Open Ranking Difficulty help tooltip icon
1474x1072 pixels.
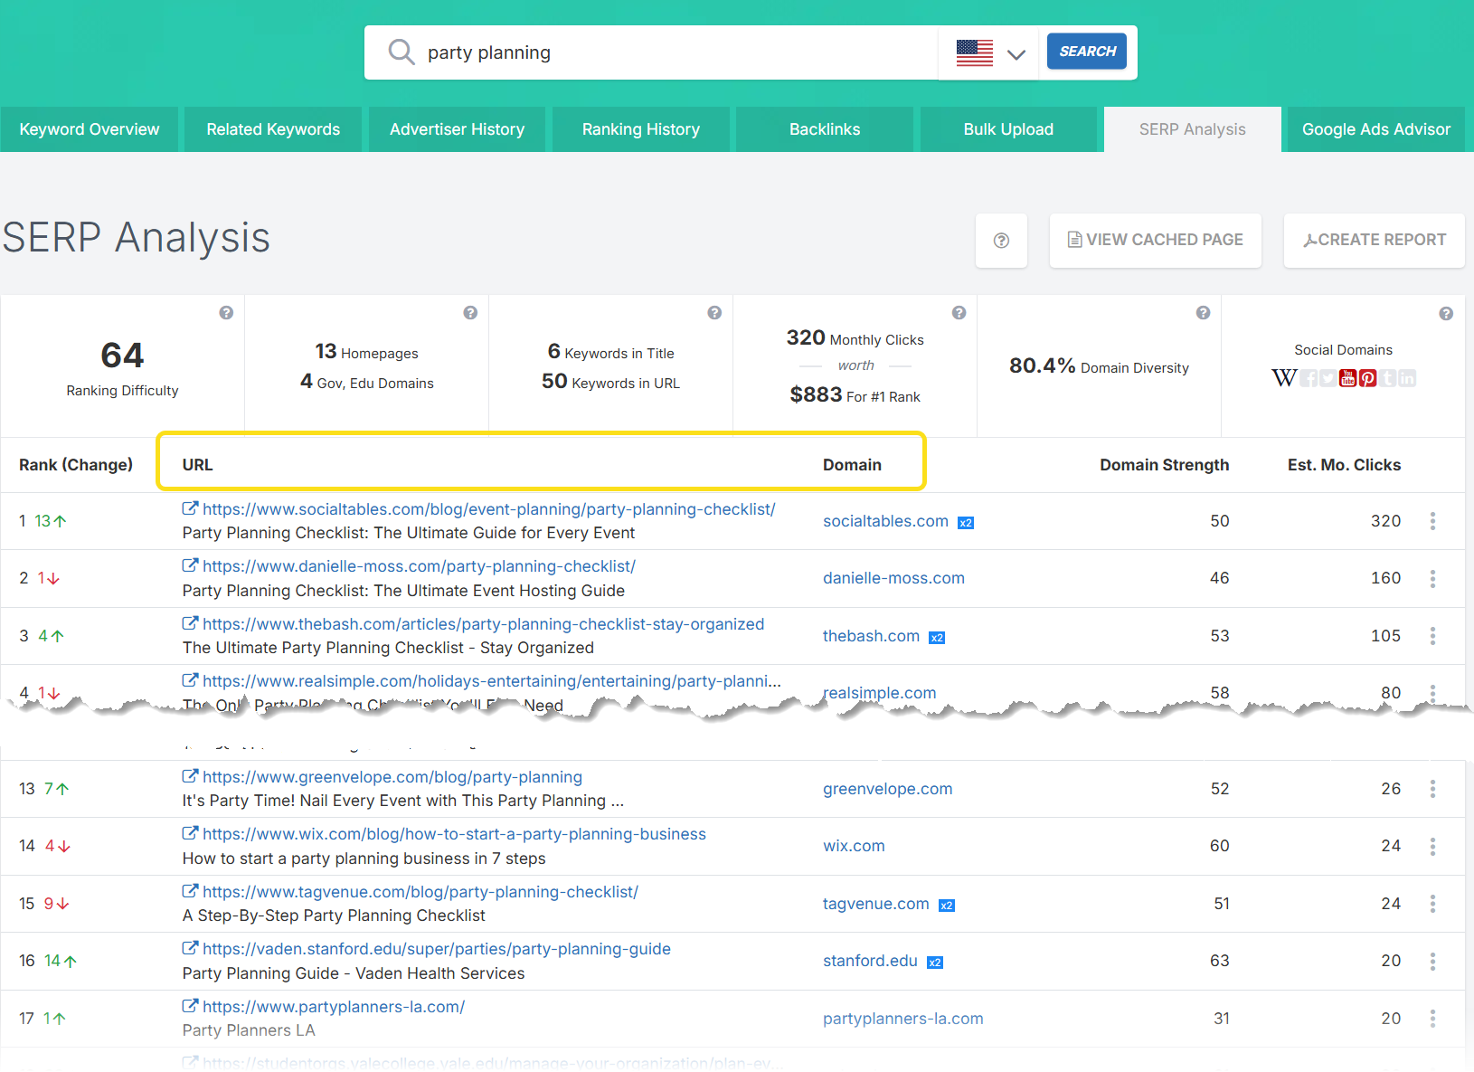[226, 313]
